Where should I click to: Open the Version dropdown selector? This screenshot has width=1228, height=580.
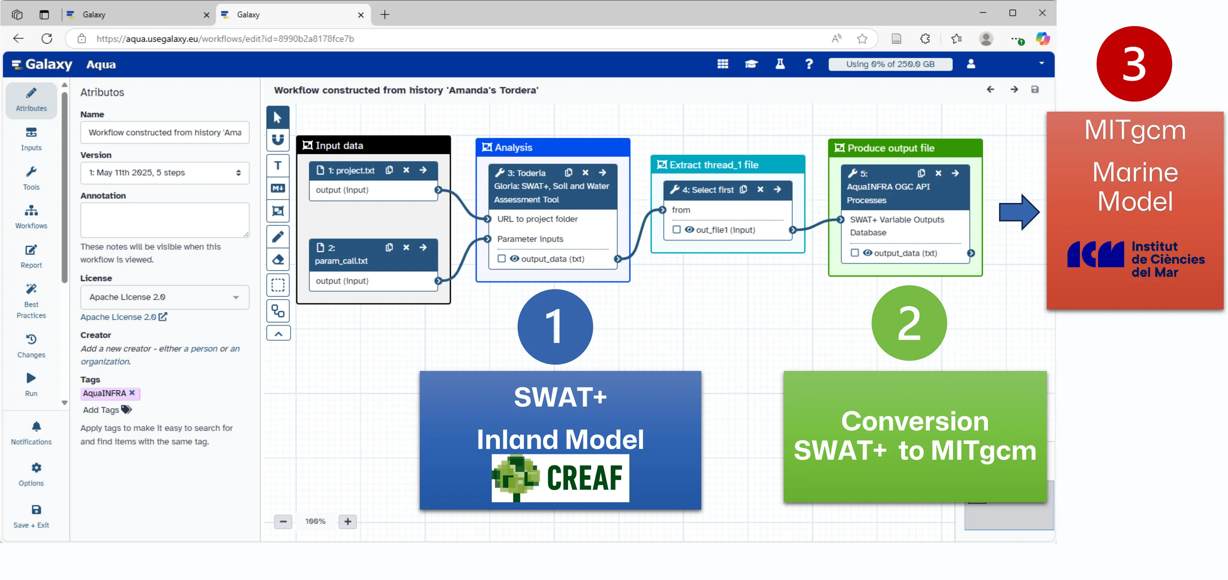tap(164, 172)
